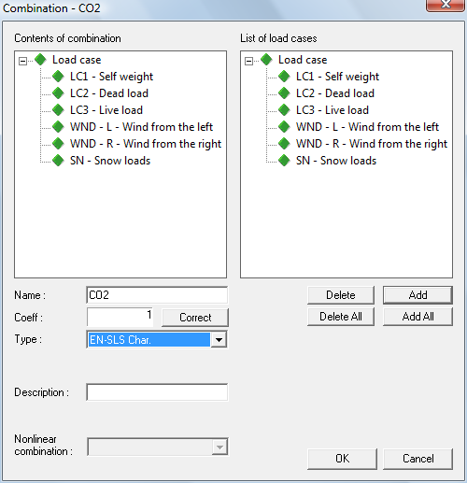This screenshot has width=467, height=483.
Task: Collapse Load case tree in List of load cases
Action: tap(248, 61)
